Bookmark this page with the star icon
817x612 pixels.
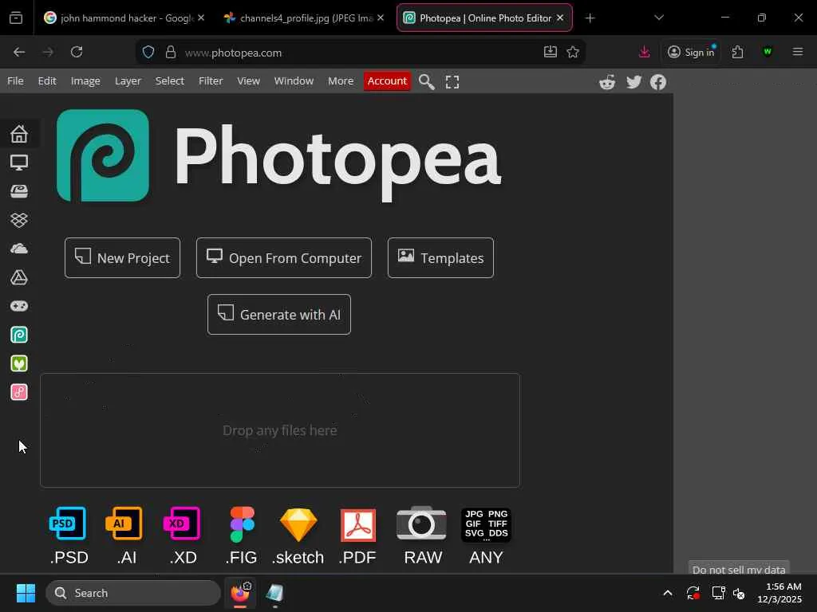[573, 52]
